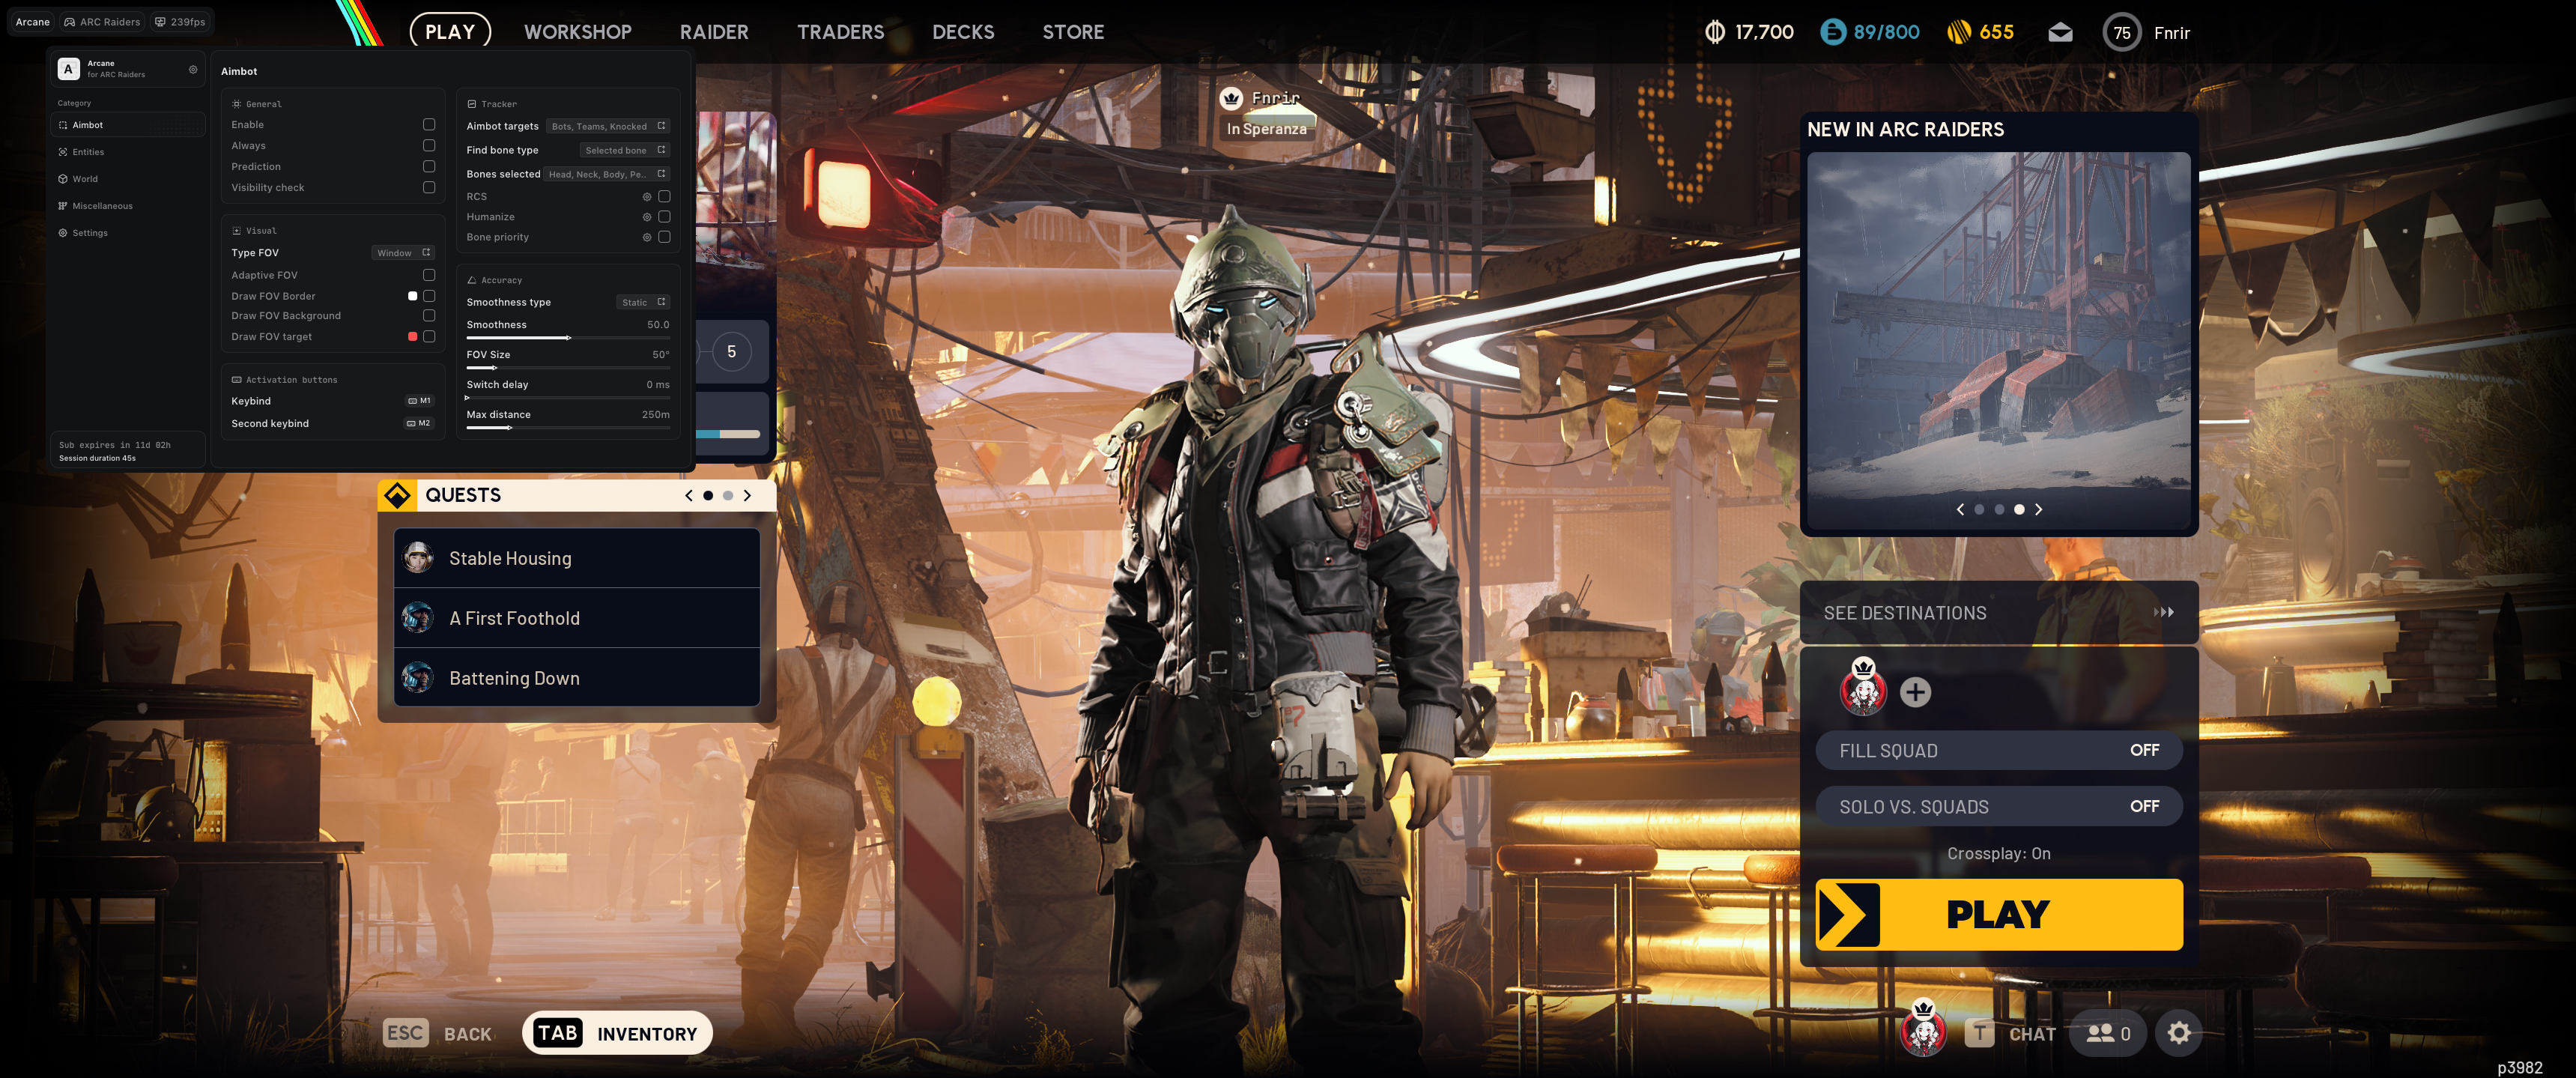
Task: Expand See Destinations panel
Action: (x=1998, y=613)
